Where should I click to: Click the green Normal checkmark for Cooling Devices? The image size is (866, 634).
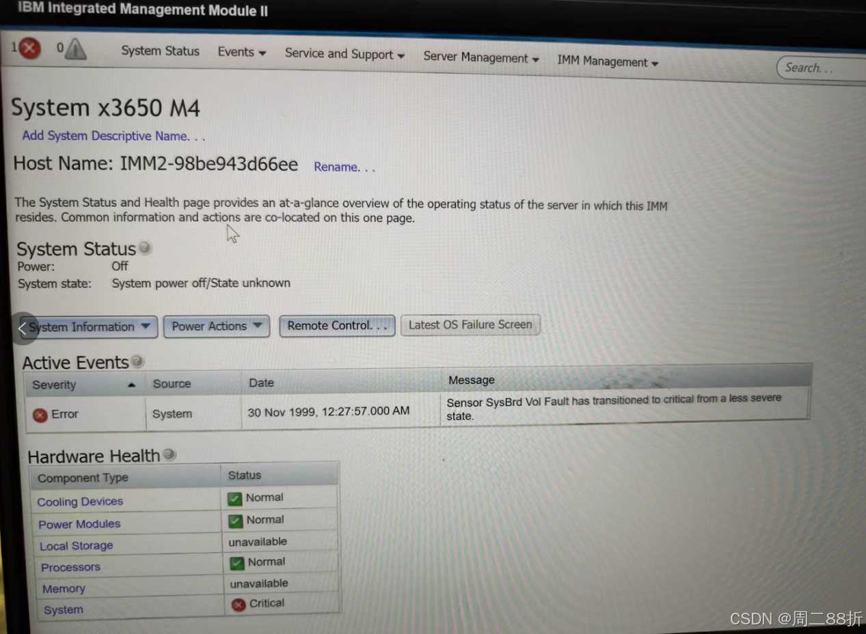(x=235, y=499)
